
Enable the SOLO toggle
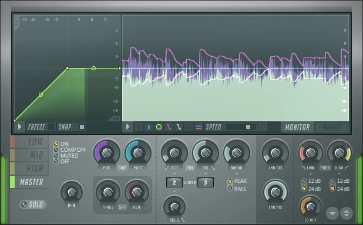point(33,204)
